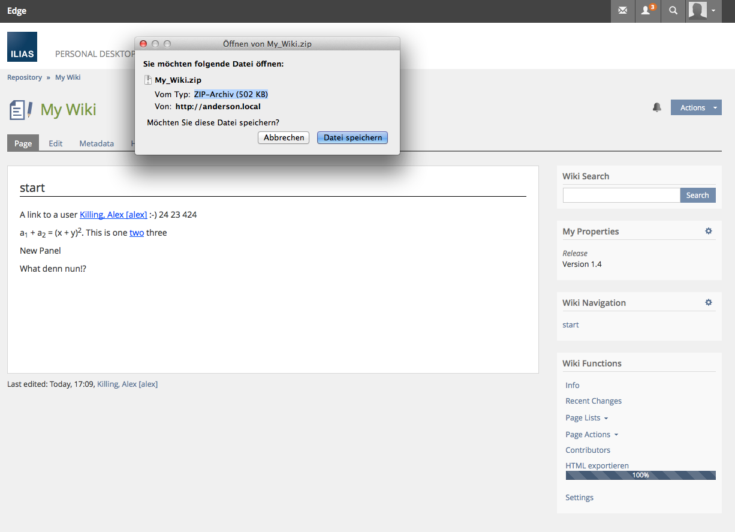
Task: Open the Recent Changes link
Action: click(x=593, y=401)
